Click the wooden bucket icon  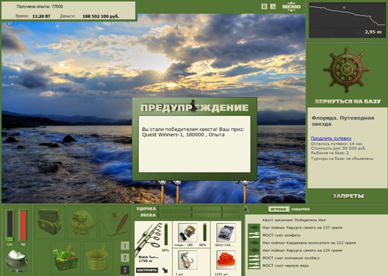point(97,257)
